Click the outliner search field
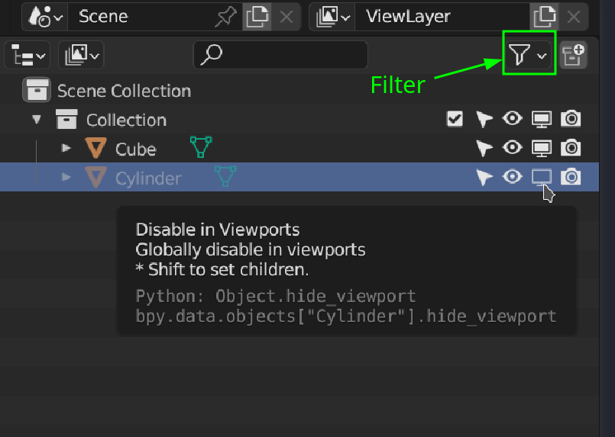 (280, 55)
